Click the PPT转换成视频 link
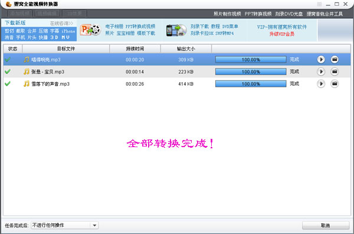354x234 pixels. (140, 27)
